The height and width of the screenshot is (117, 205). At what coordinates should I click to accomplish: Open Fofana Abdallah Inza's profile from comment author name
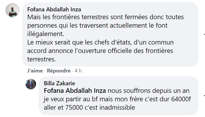(x=54, y=10)
